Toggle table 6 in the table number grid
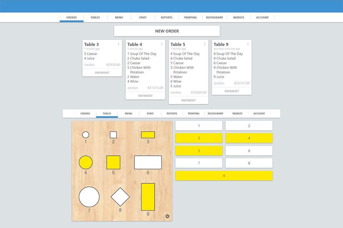343x228 pixels. click(x=249, y=150)
